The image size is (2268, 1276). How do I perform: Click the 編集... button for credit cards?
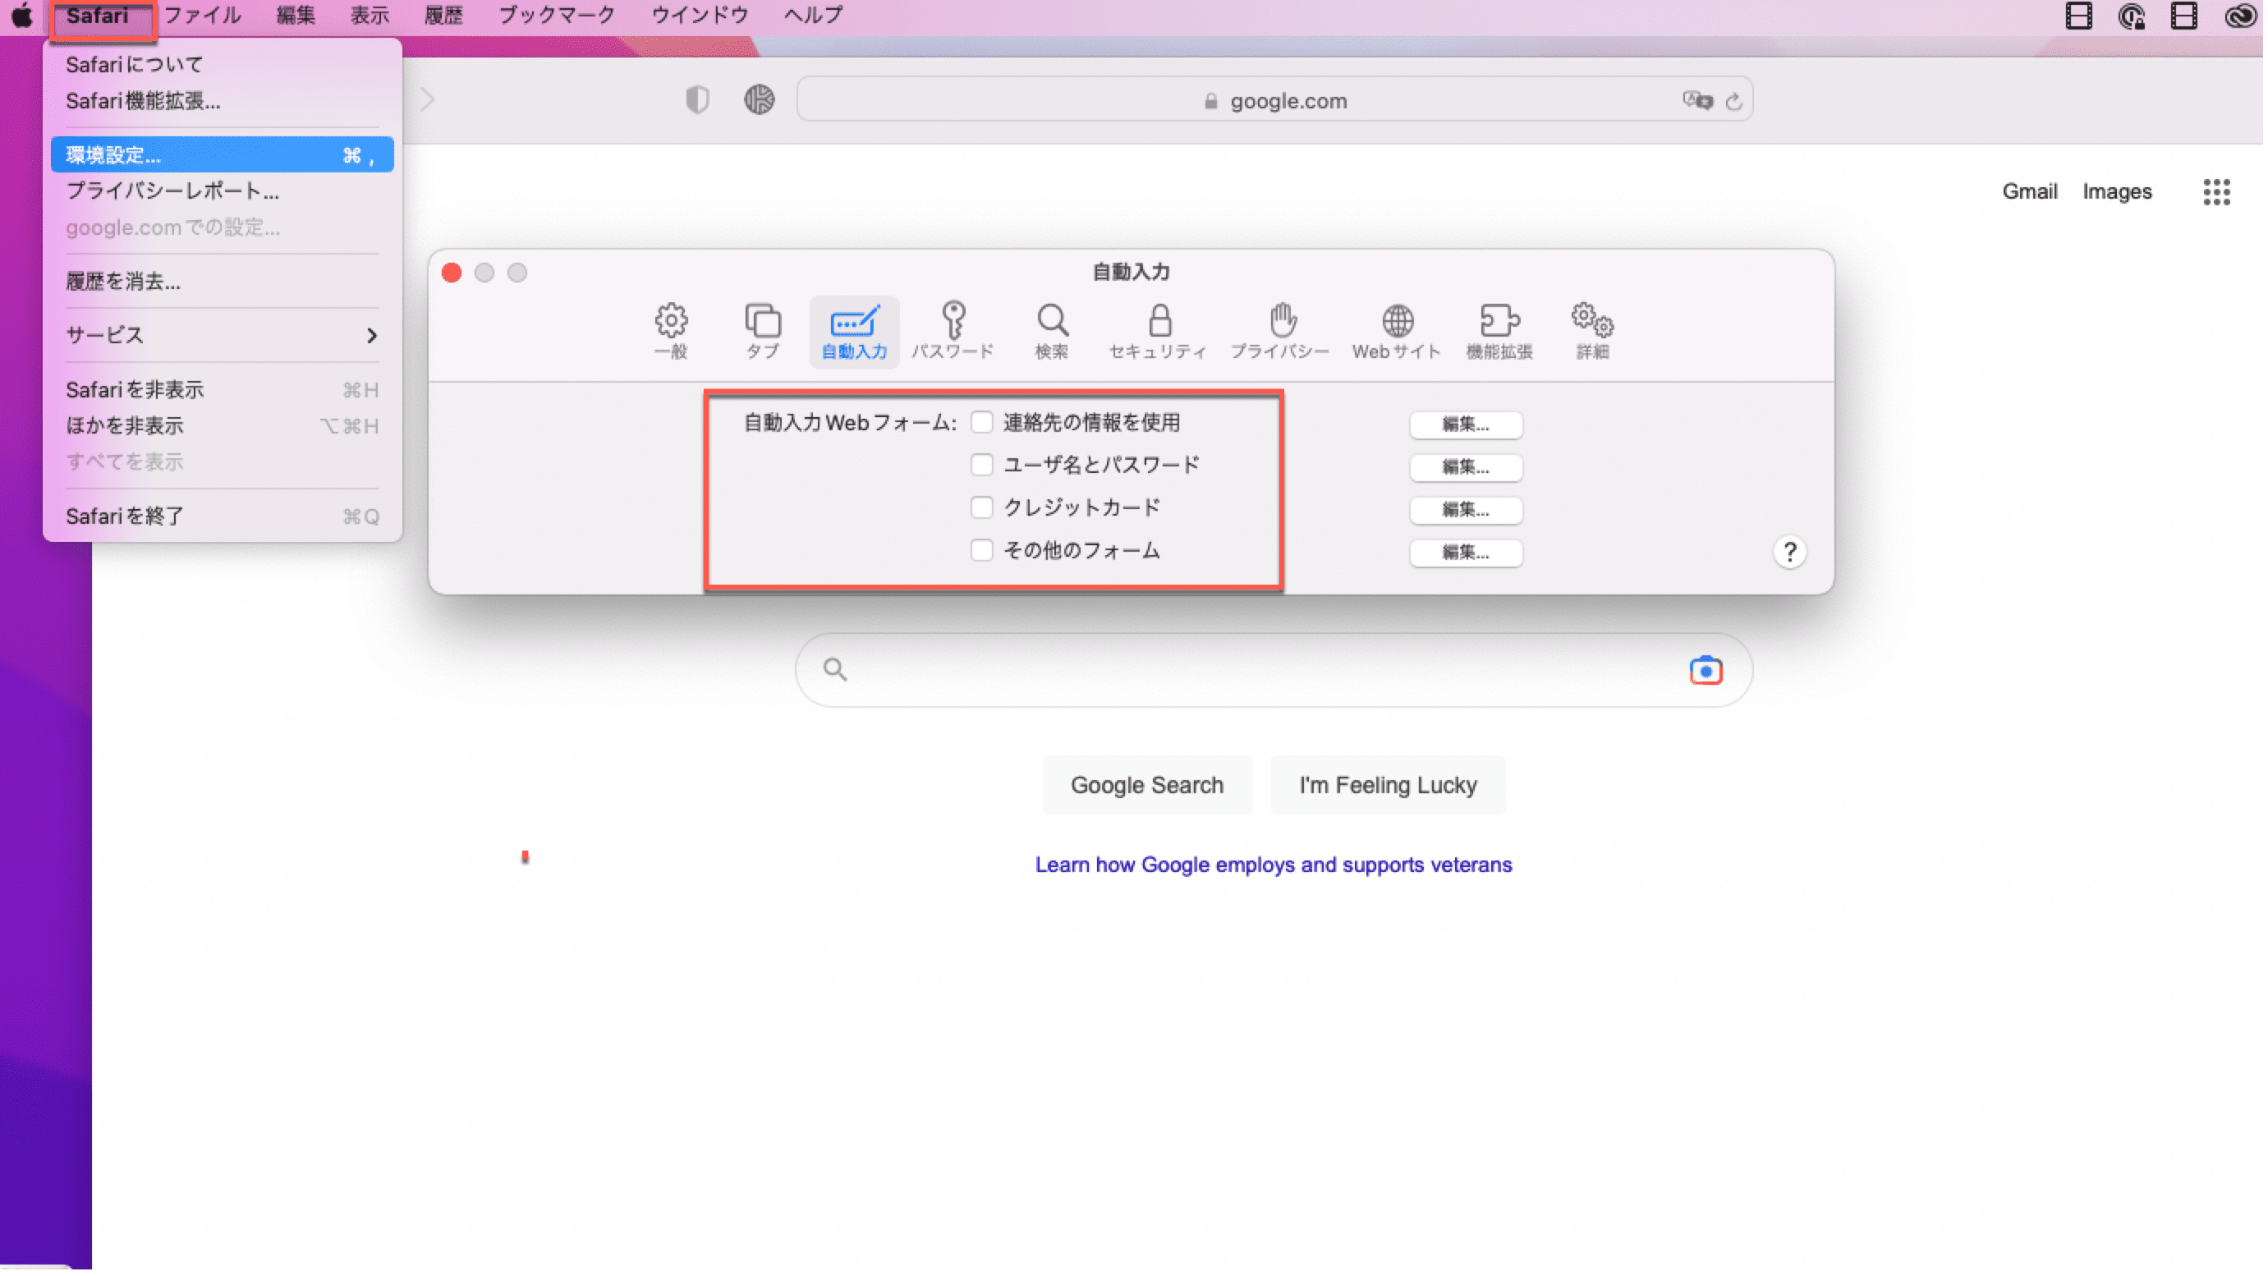pyautogui.click(x=1465, y=510)
